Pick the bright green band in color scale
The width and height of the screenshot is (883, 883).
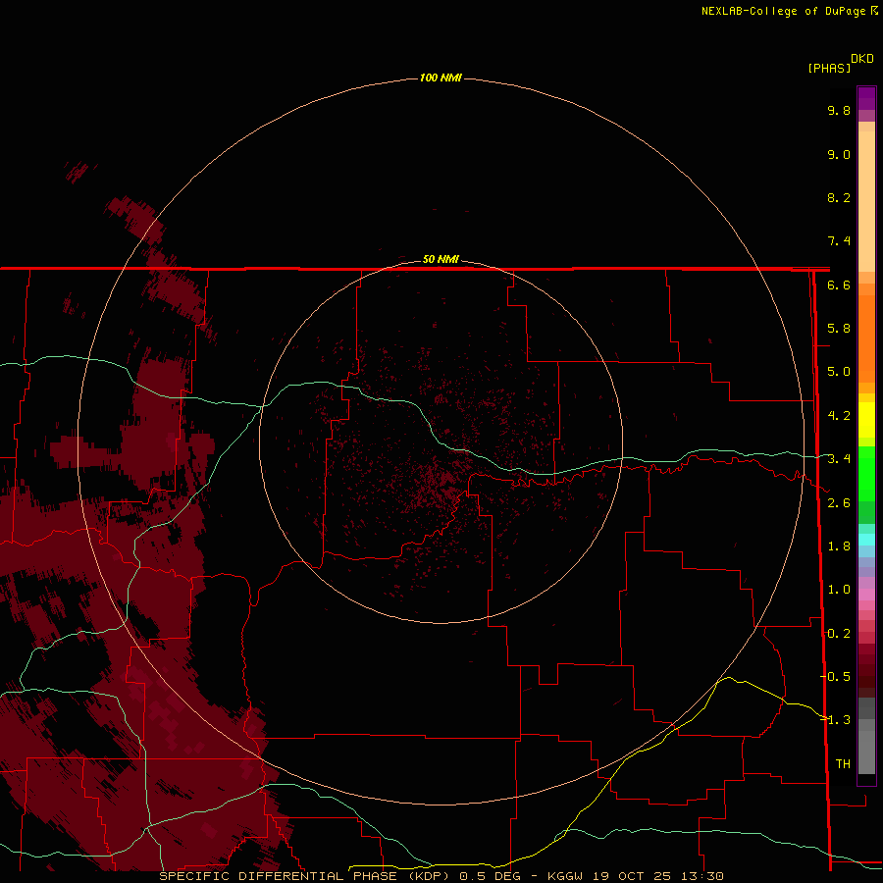[x=866, y=473]
